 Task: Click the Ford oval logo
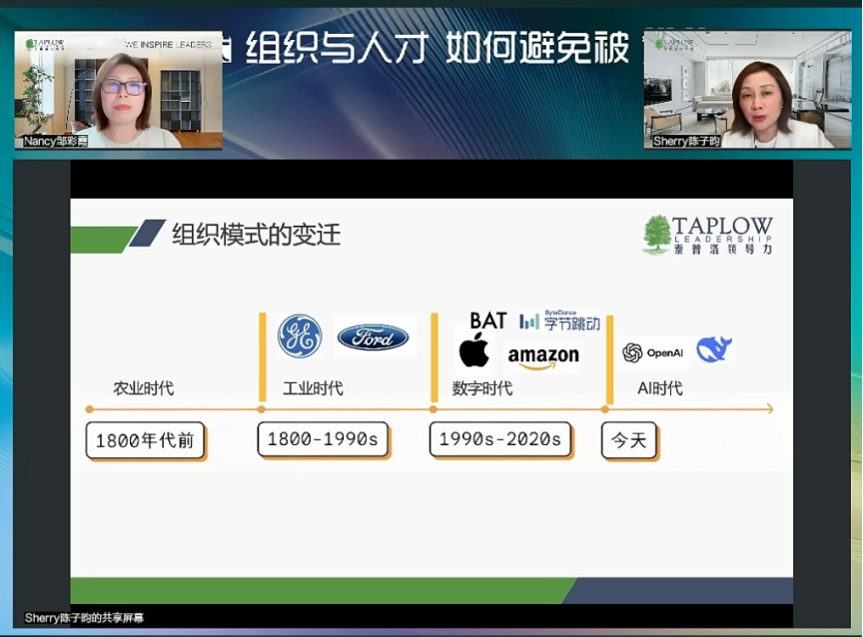(374, 337)
